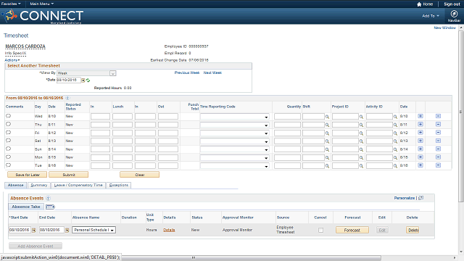
Task: Open Time Reporting Code dropdown for Mon 8/15
Action: pyautogui.click(x=235, y=158)
